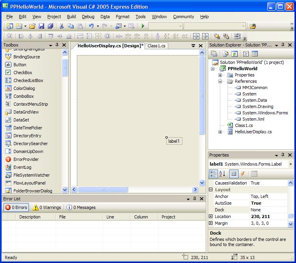Switch Properties to the Categorized view icon
The width and height of the screenshot is (296, 263).
[x=213, y=174]
